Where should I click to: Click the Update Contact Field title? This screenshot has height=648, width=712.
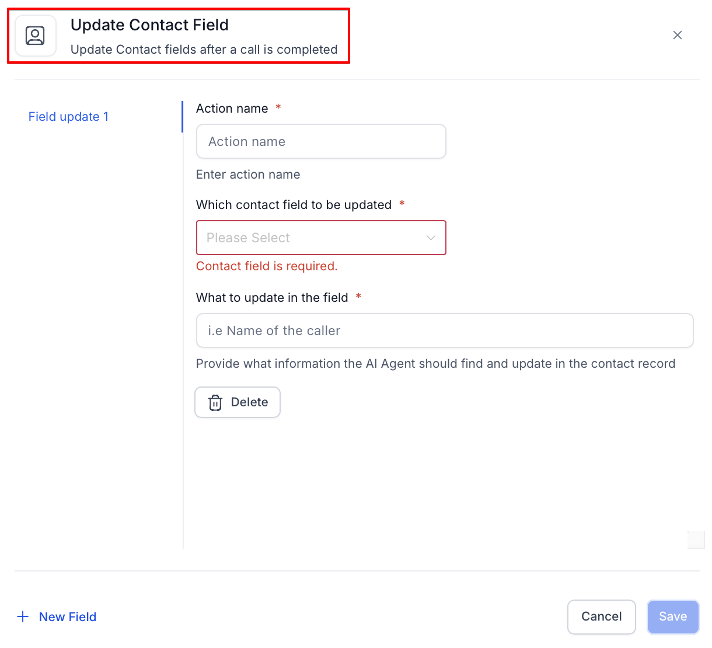pos(149,25)
